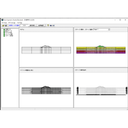The image size is (128, 128).
Task: Click the green icon beside 基本データ
Action: click(4, 31)
